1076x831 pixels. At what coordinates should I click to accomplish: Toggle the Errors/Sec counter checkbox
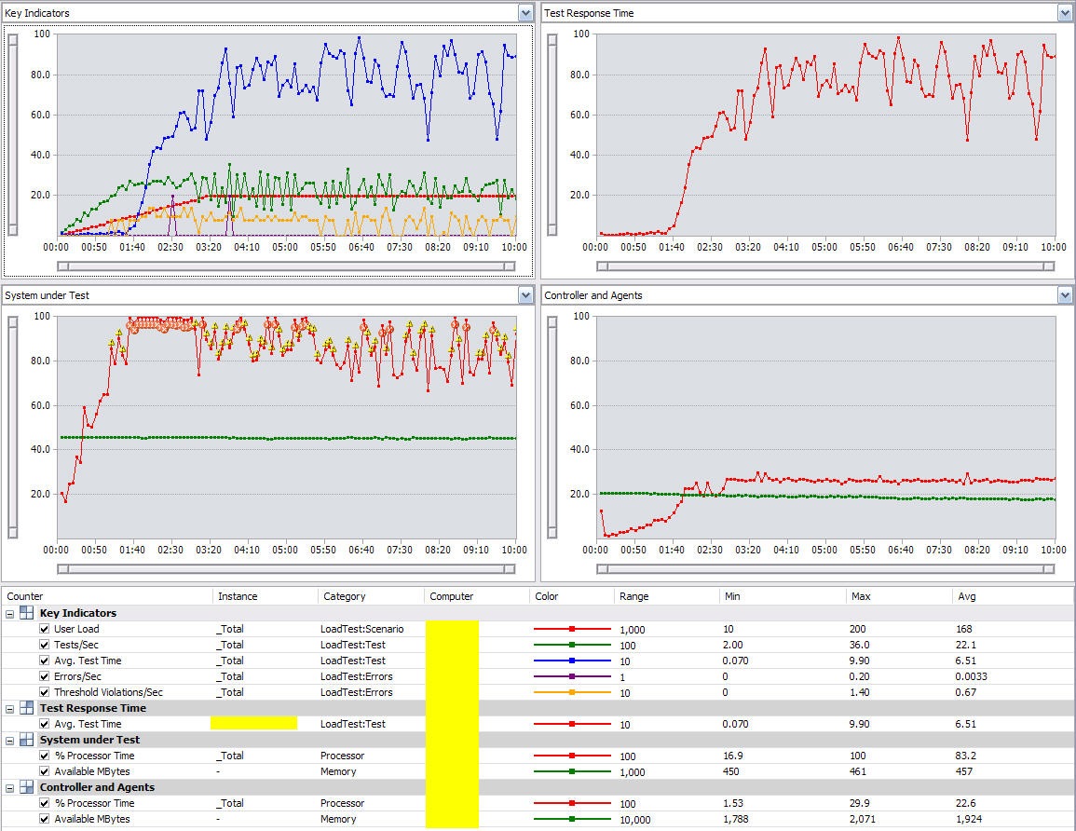click(x=45, y=676)
